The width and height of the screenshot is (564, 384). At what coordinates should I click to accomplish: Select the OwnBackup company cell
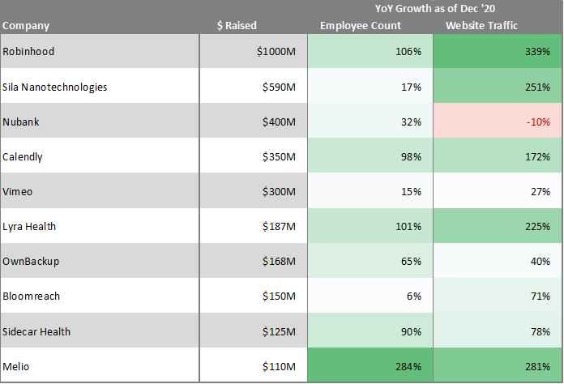100,260
